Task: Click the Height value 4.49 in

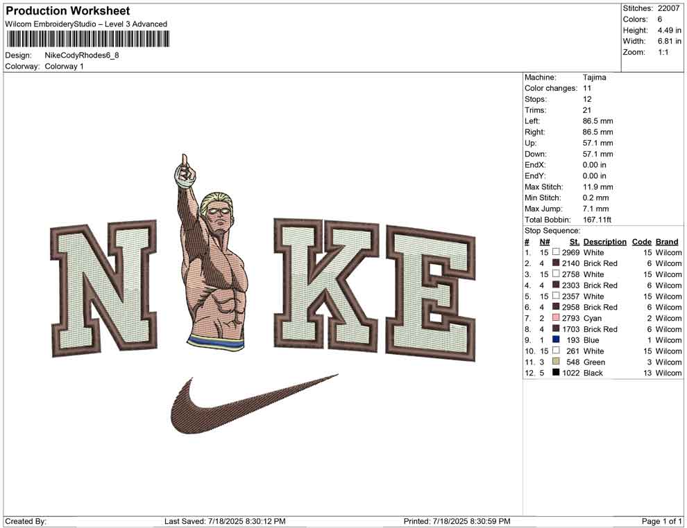Action: click(x=669, y=30)
